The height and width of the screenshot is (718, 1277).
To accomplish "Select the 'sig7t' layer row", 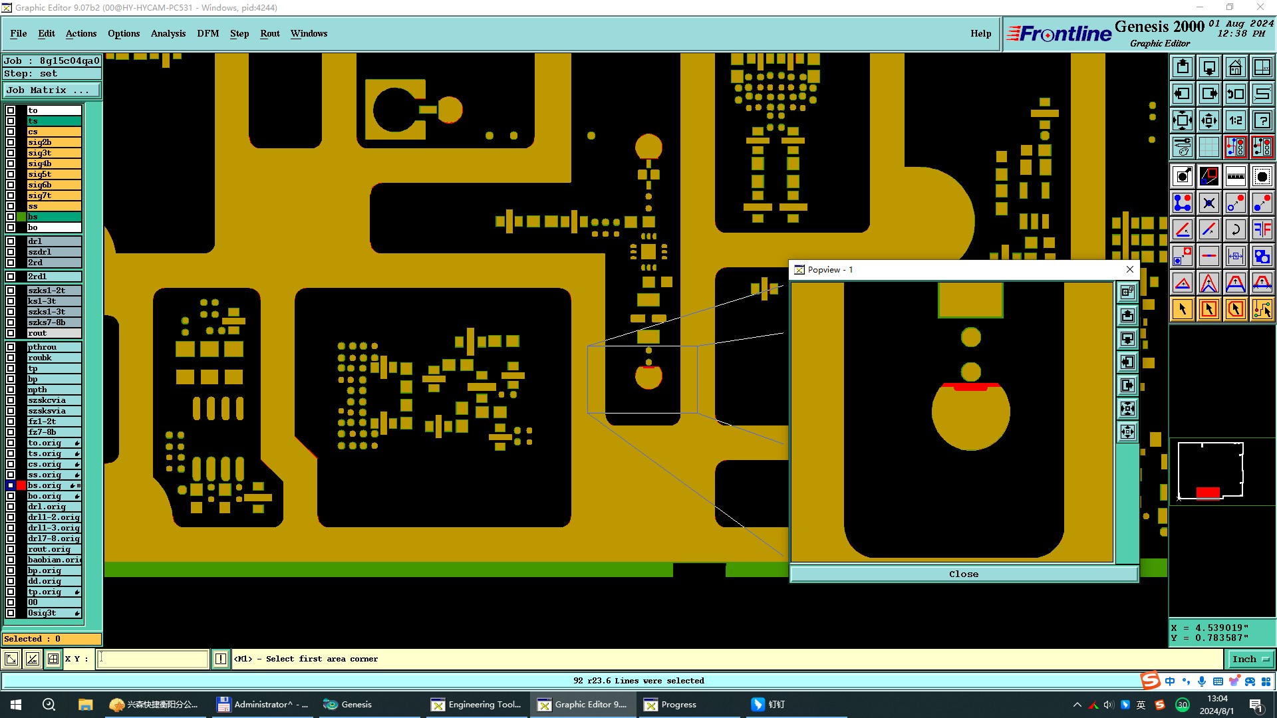I will pos(54,195).
